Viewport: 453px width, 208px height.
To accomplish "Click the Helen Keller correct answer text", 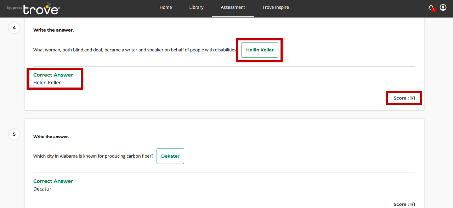I will tap(47, 83).
